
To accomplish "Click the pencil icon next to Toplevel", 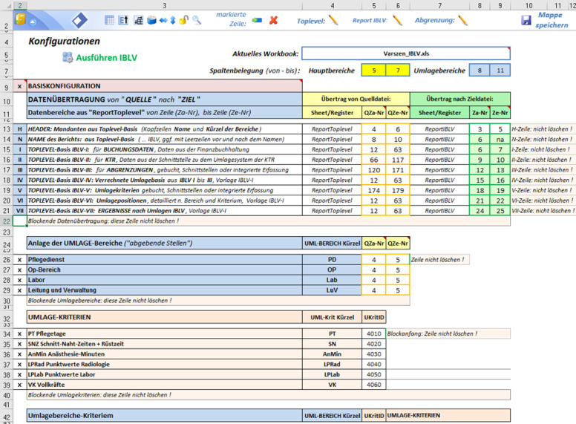I will (333, 20).
